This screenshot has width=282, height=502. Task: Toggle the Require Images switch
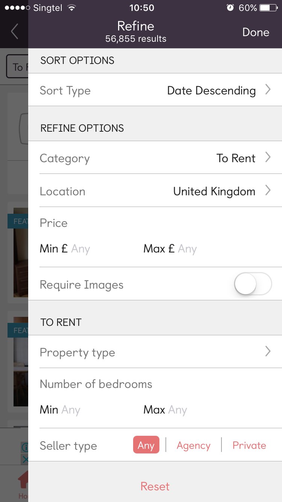(x=253, y=284)
